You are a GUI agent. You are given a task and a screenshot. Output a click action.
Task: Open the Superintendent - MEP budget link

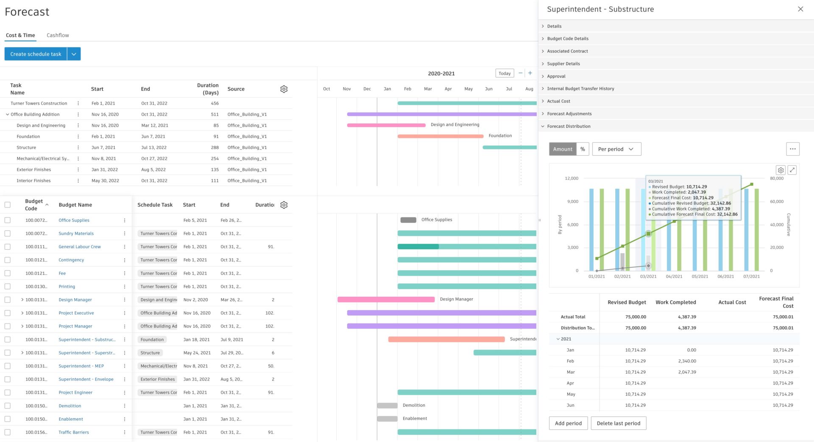(x=81, y=366)
